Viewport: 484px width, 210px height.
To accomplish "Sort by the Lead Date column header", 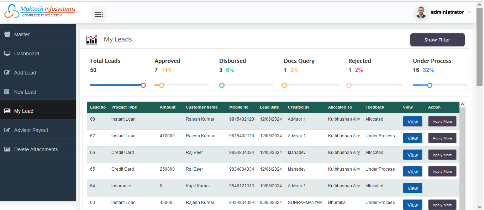I will [269, 107].
